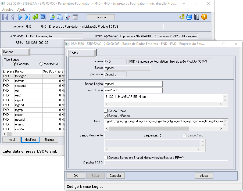Open the hierarchy tree icon
The width and height of the screenshot is (243, 191).
pyautogui.click(x=181, y=17)
